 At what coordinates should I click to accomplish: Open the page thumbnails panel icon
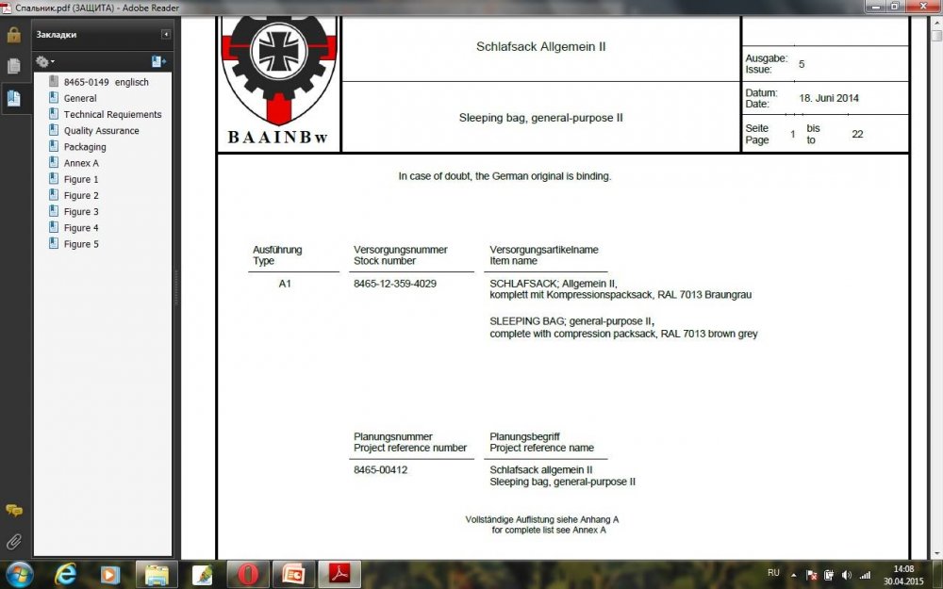[13, 66]
